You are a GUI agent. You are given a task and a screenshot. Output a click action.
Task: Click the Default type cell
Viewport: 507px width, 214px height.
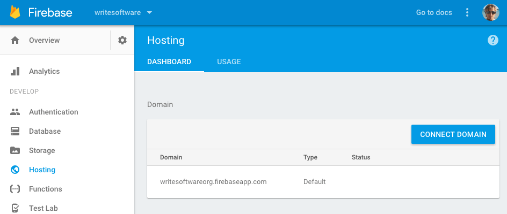pos(314,182)
